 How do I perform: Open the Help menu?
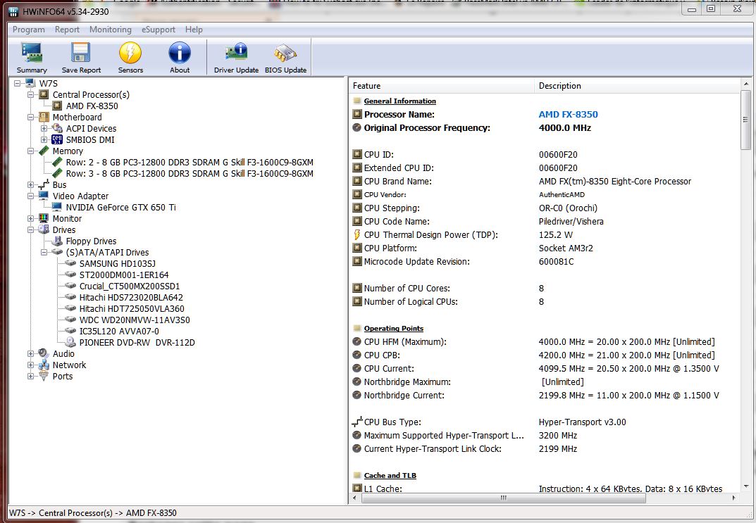click(194, 30)
